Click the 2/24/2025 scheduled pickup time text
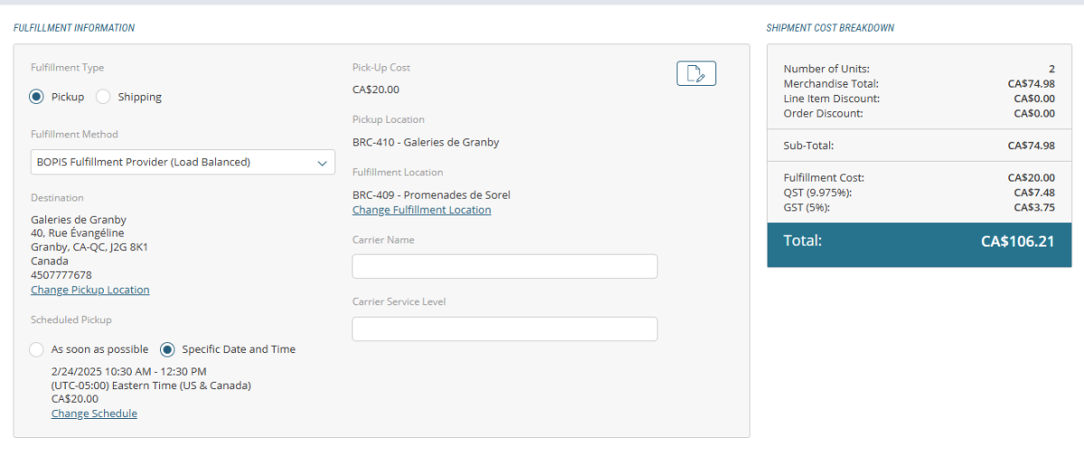This screenshot has height=475, width=1084. pyautogui.click(x=128, y=371)
